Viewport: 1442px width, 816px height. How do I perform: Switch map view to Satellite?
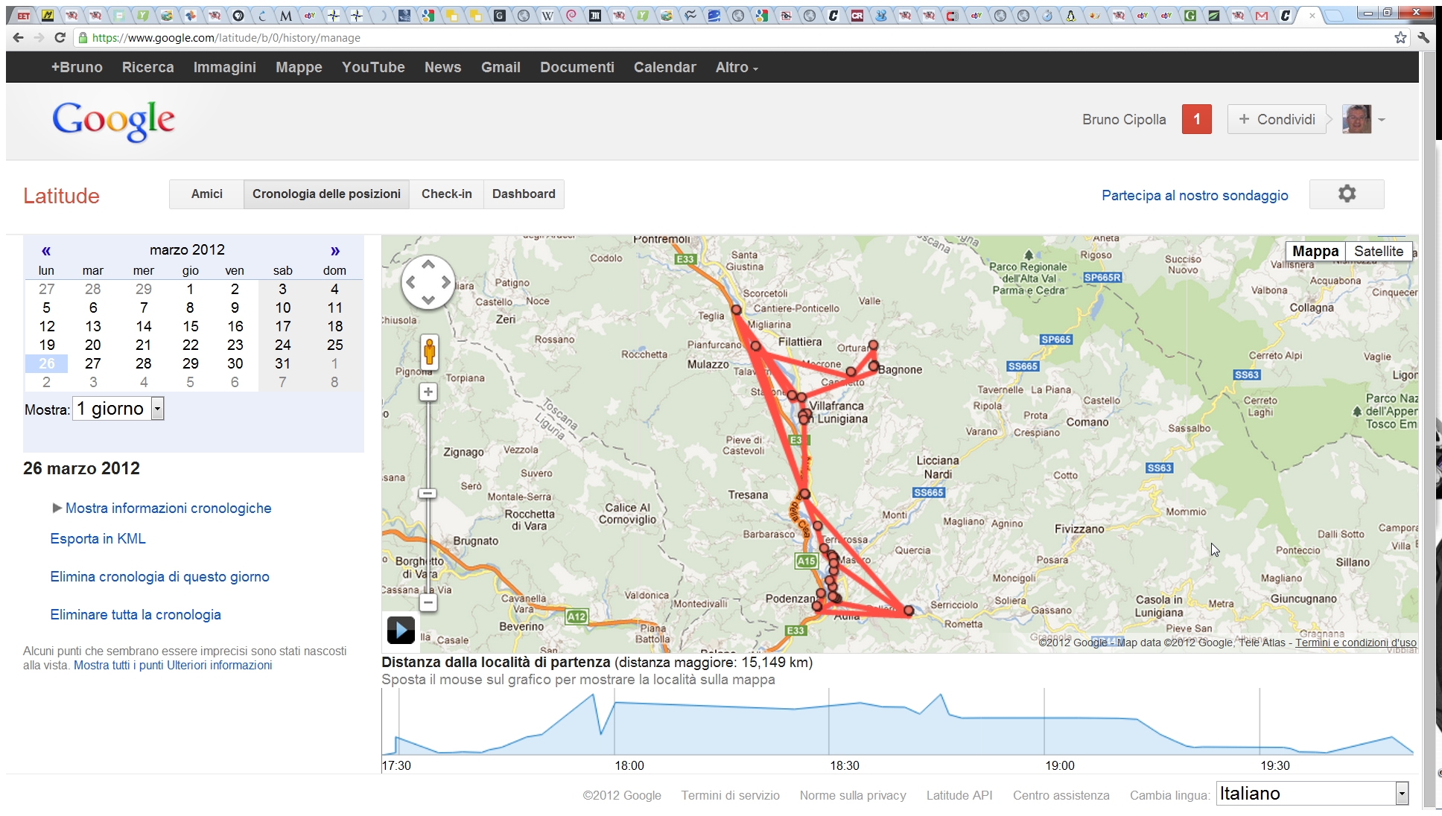click(1379, 252)
